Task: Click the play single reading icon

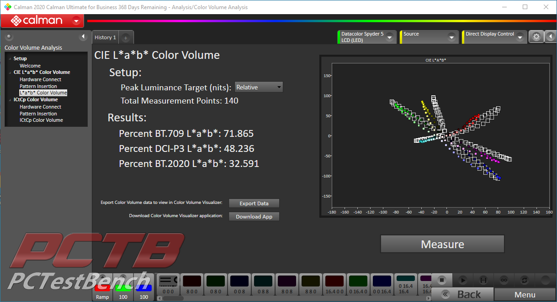Action: pos(462,280)
